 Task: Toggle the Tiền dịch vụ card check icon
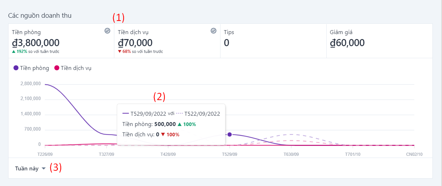pyautogui.click(x=214, y=31)
